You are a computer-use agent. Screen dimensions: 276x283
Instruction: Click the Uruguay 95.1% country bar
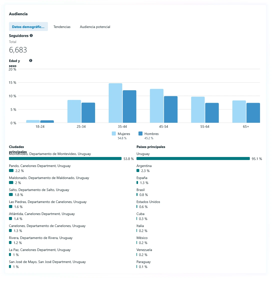[x=193, y=159]
